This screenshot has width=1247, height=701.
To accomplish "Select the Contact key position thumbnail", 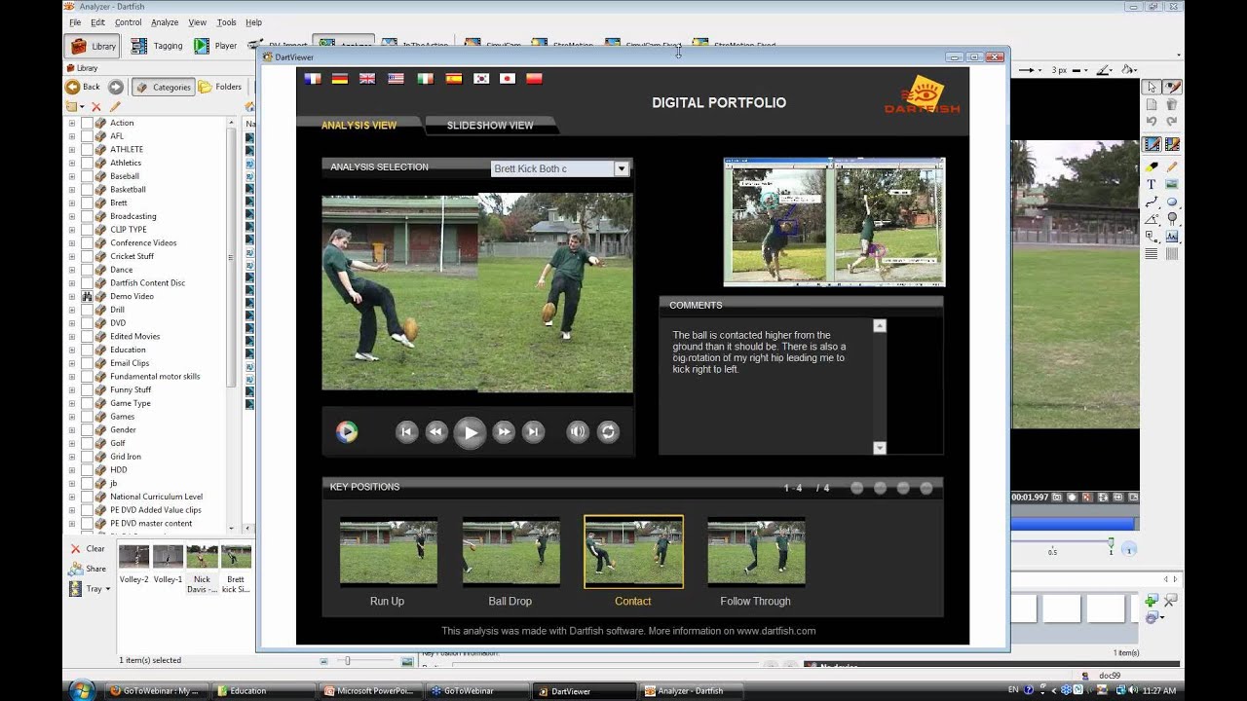I will pyautogui.click(x=633, y=552).
